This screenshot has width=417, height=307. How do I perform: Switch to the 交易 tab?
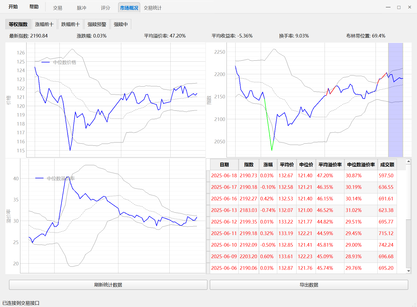pyautogui.click(x=57, y=8)
